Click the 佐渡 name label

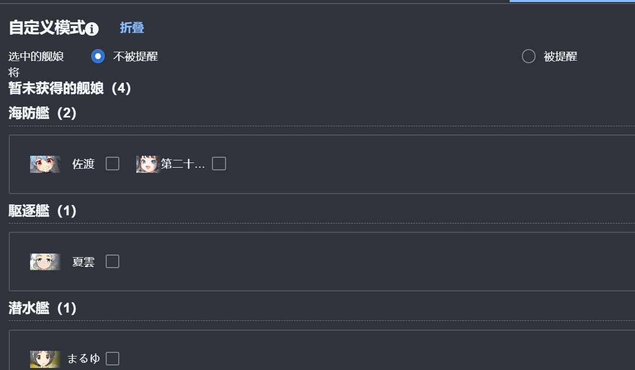coord(83,165)
